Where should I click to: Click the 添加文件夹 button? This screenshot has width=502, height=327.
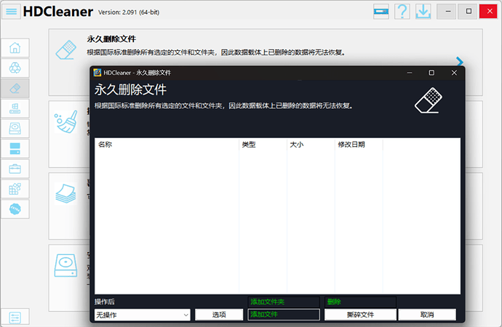pyautogui.click(x=284, y=302)
